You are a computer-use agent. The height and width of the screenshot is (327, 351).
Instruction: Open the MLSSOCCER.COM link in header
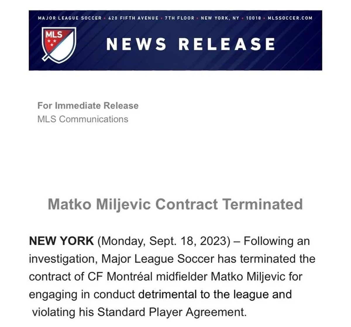290,18
